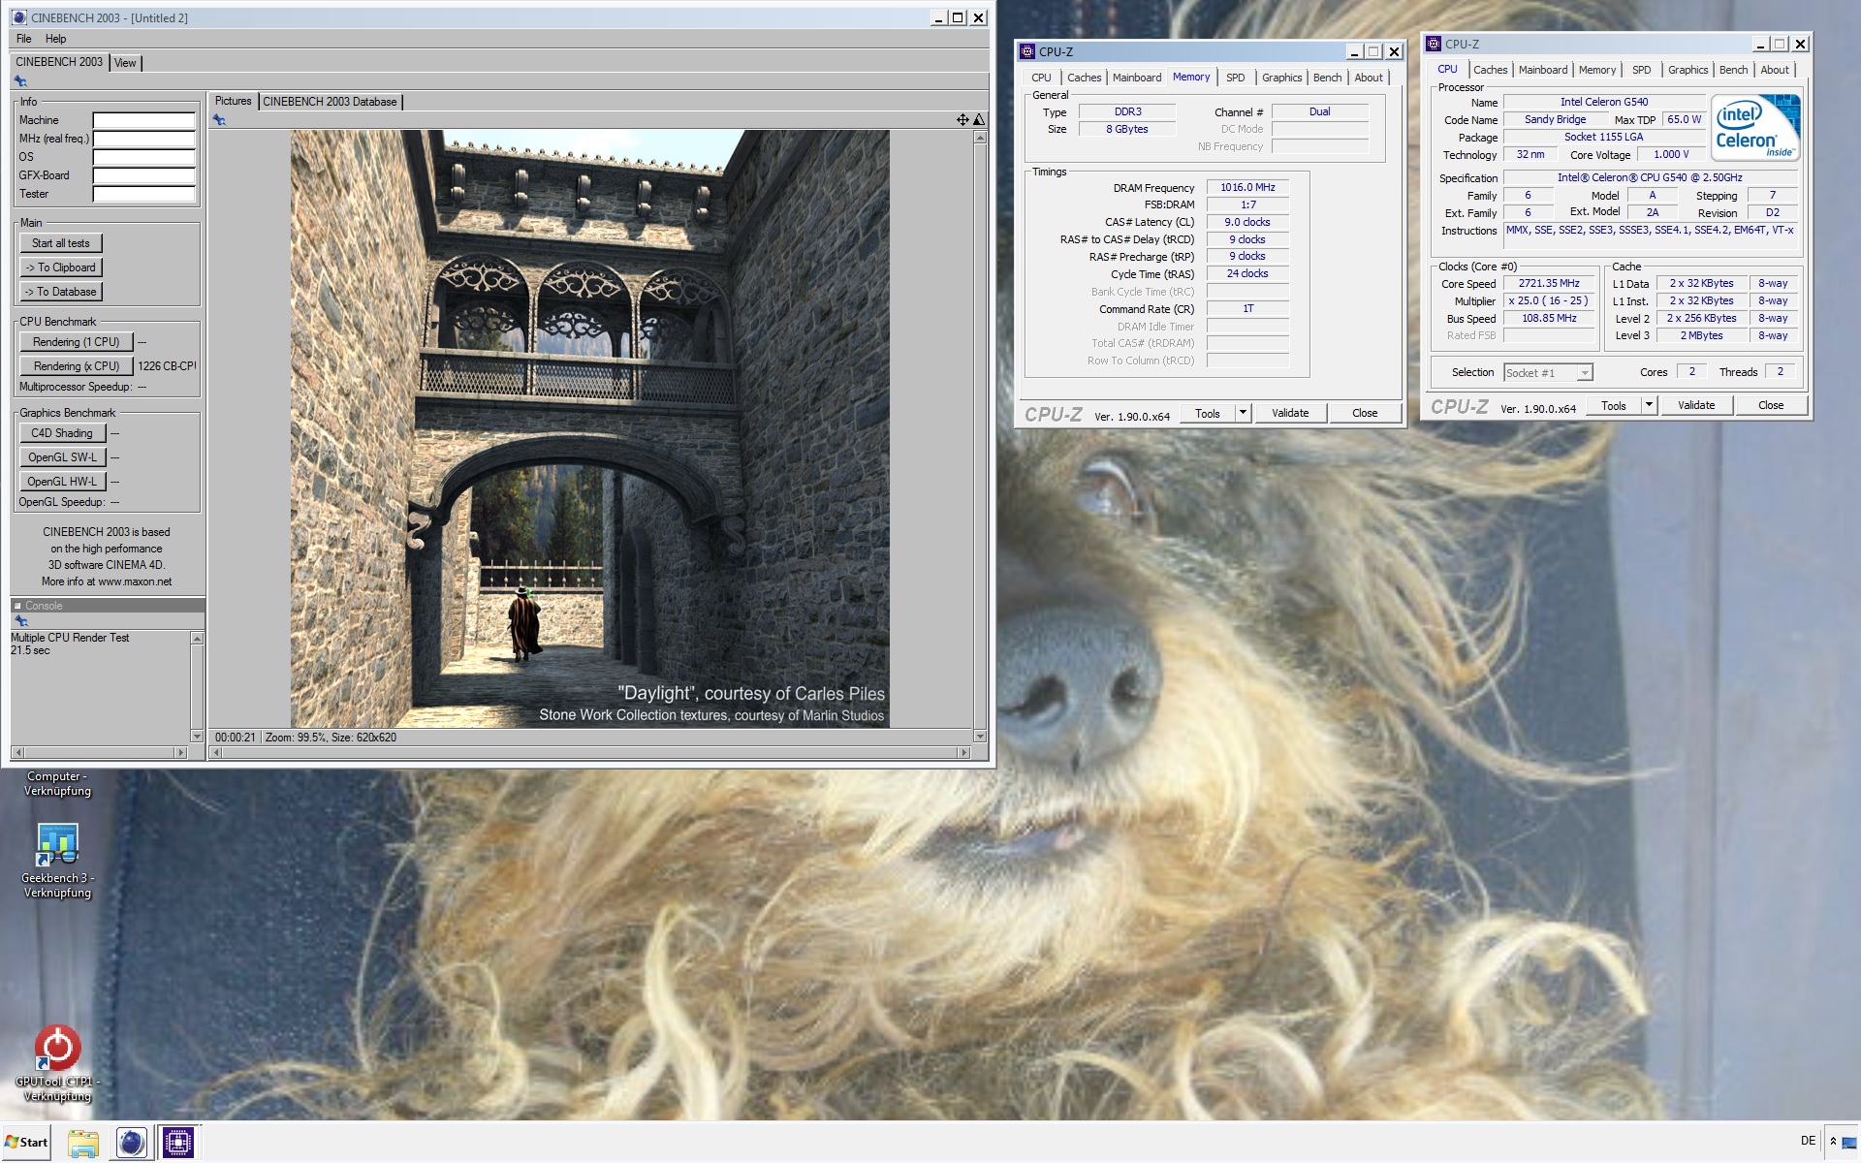Switch to the View tab
The image size is (1861, 1163).
click(x=125, y=63)
